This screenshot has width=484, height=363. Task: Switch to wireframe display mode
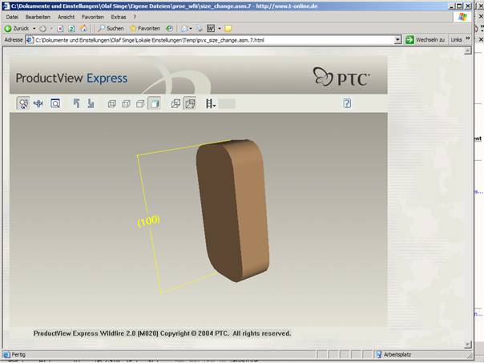pos(111,103)
